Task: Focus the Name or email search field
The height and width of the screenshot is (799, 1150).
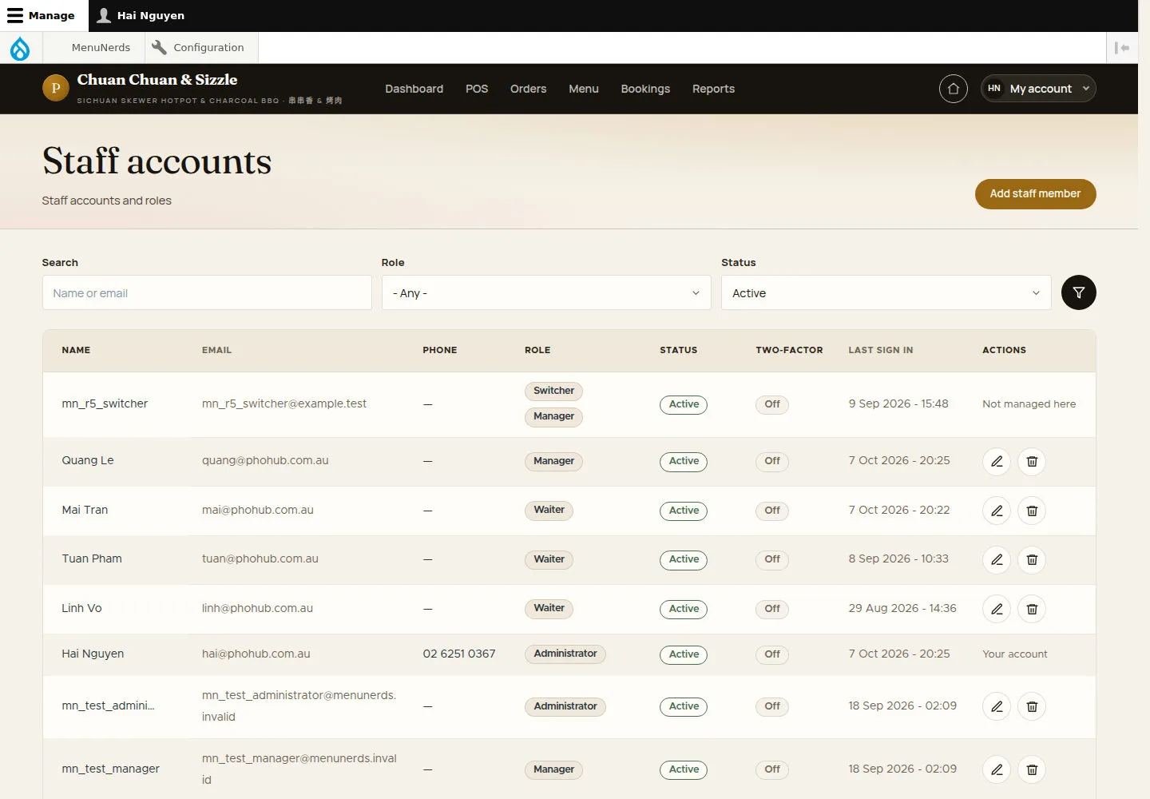Action: point(207,293)
